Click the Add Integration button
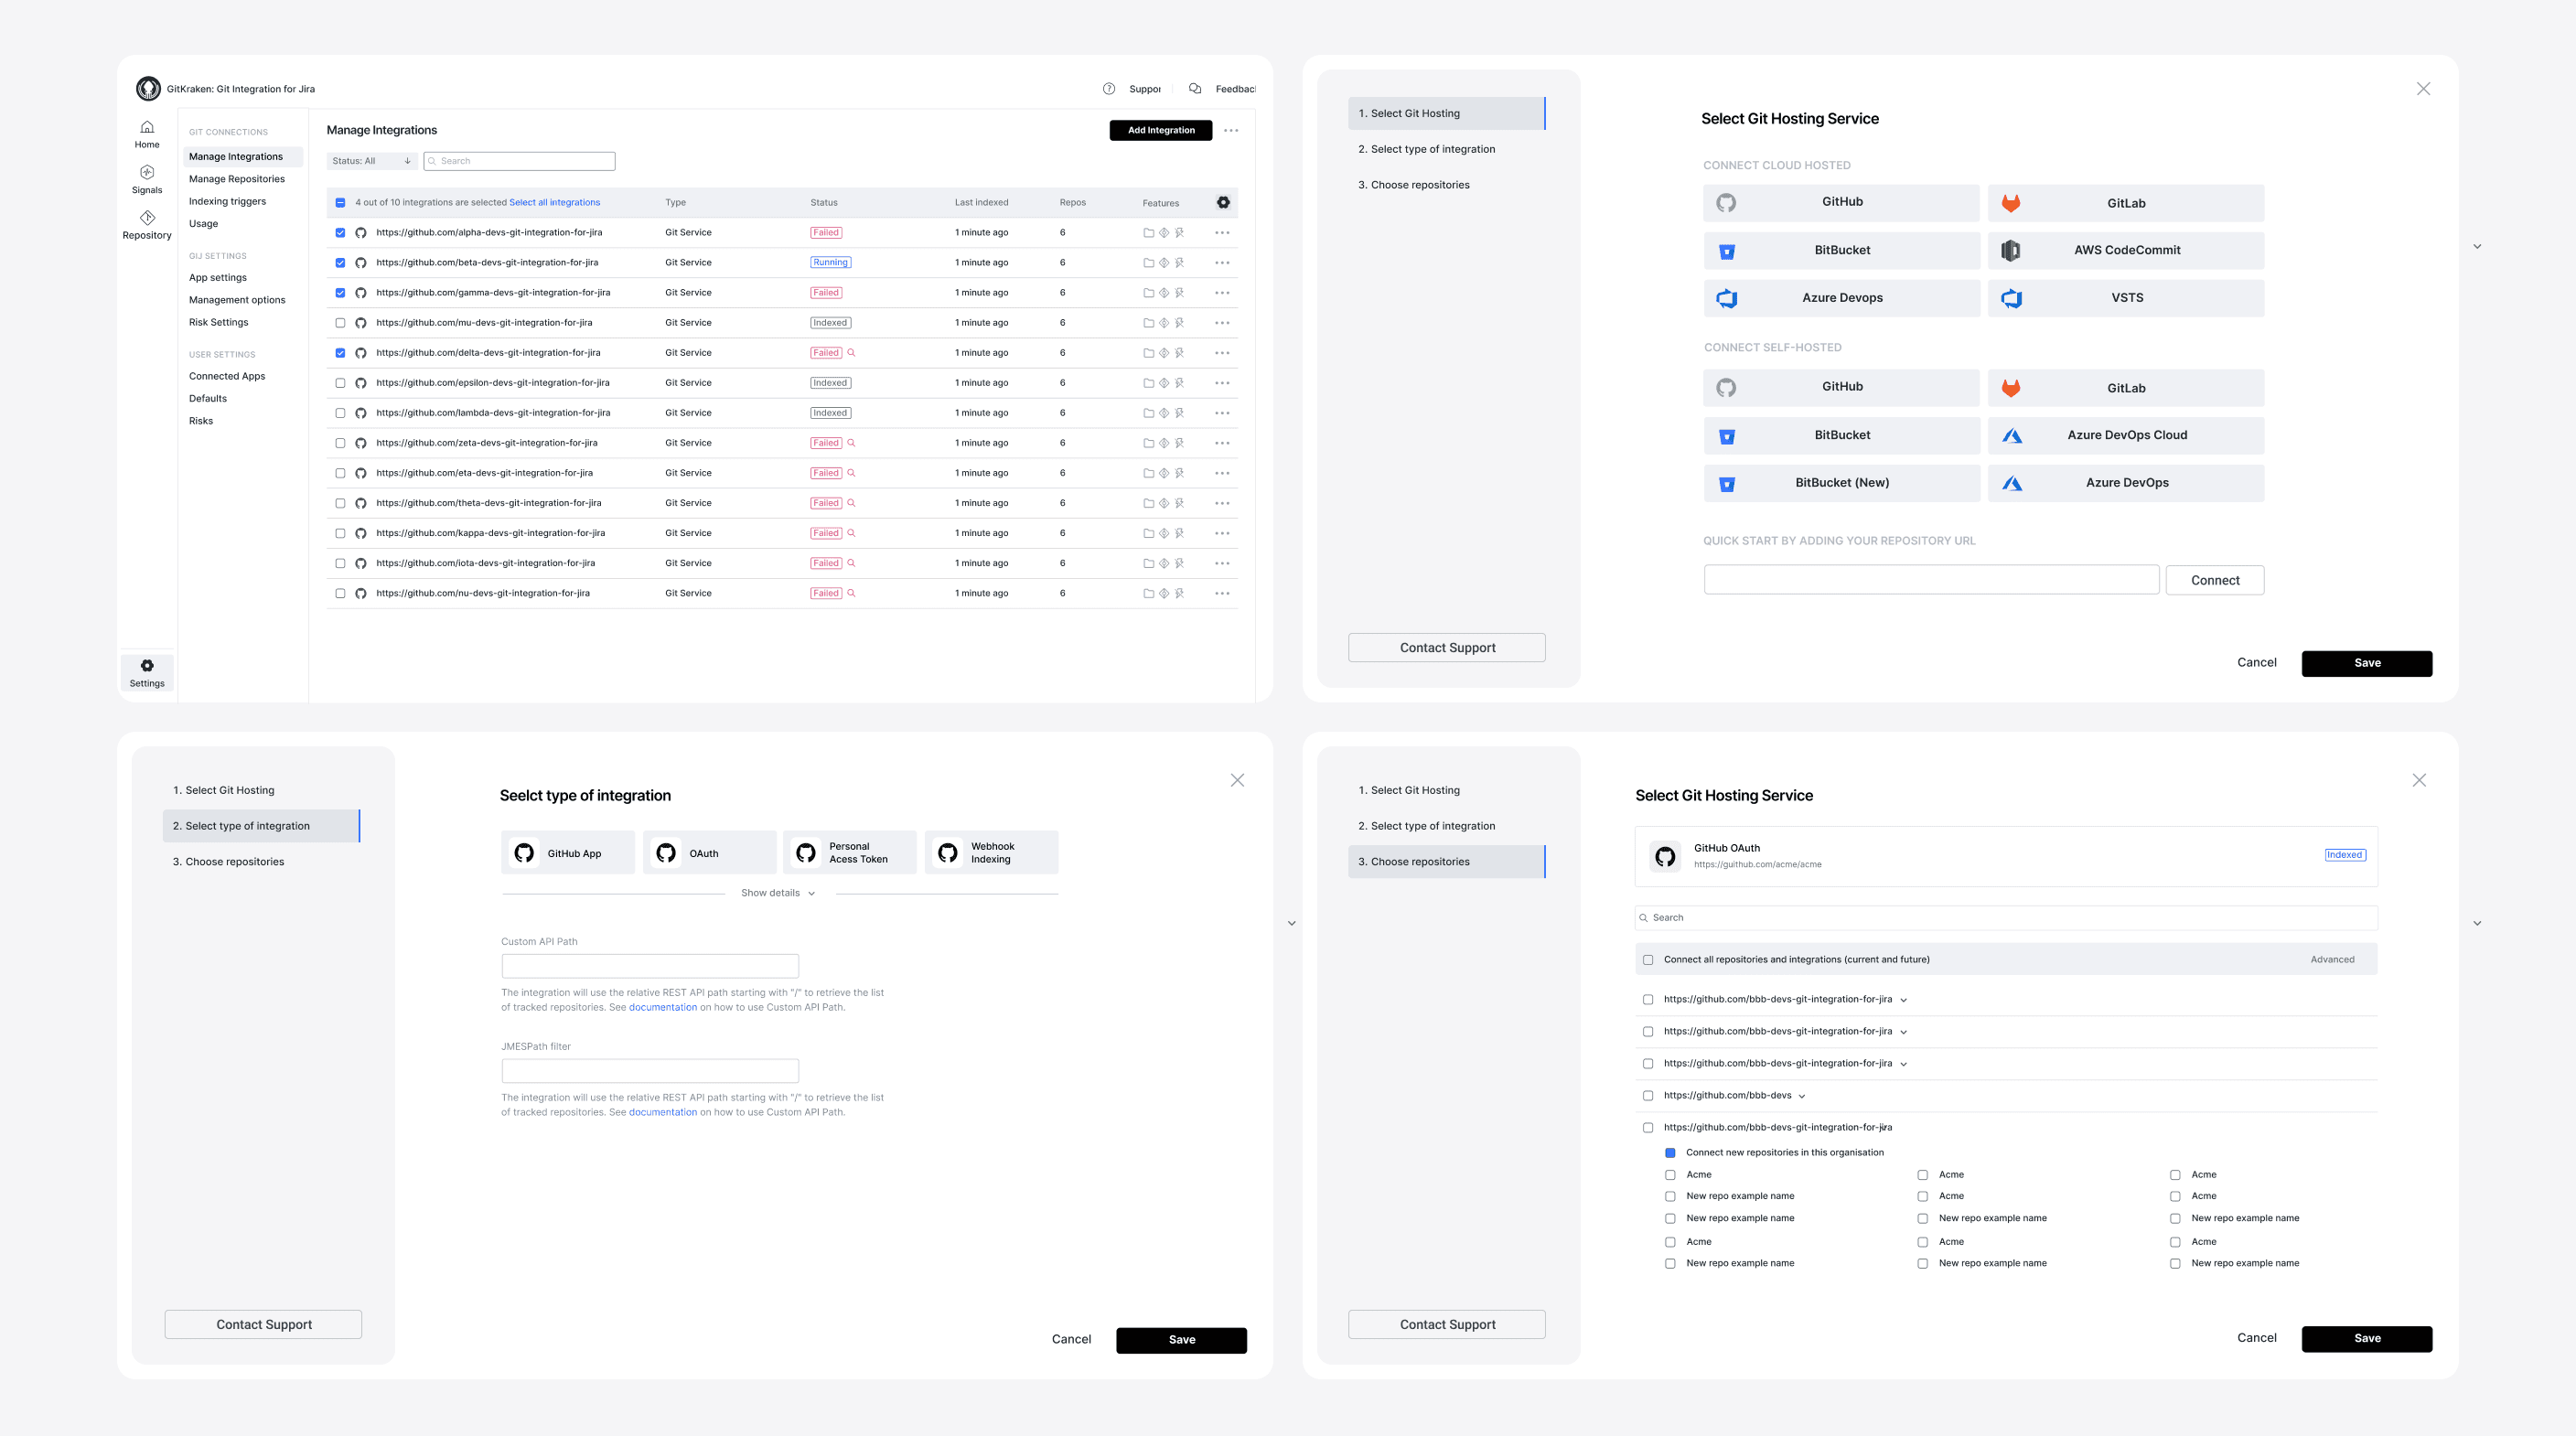2576x1436 pixels. (x=1160, y=130)
